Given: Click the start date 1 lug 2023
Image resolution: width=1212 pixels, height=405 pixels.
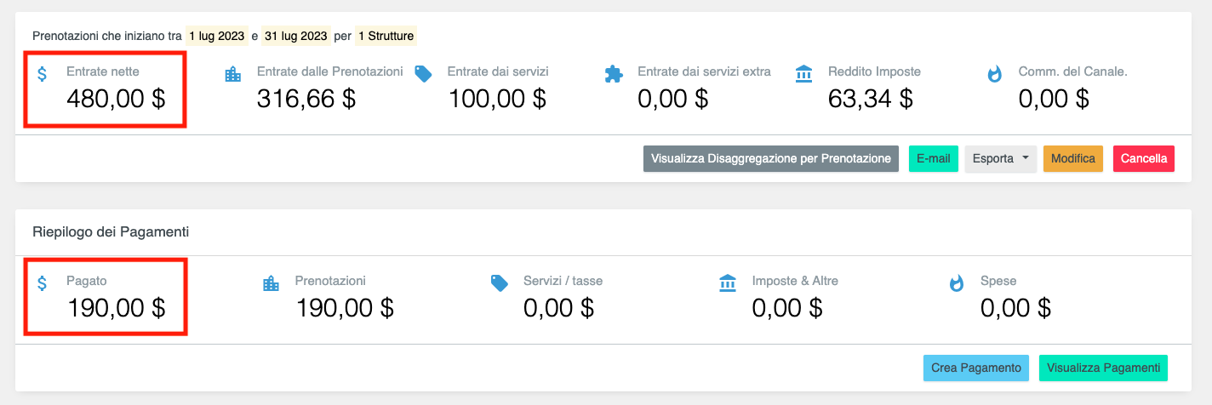Looking at the screenshot, I should tap(216, 36).
